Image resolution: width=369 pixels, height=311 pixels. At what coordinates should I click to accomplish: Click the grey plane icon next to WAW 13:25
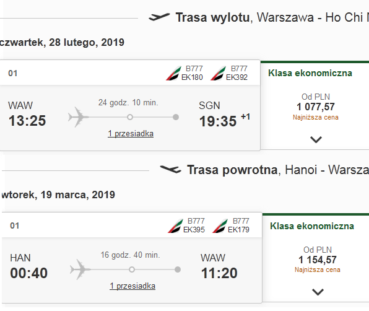(x=79, y=117)
